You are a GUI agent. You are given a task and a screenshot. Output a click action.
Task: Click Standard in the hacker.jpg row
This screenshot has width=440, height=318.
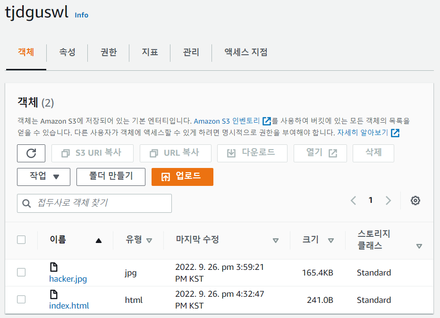tap(374, 273)
